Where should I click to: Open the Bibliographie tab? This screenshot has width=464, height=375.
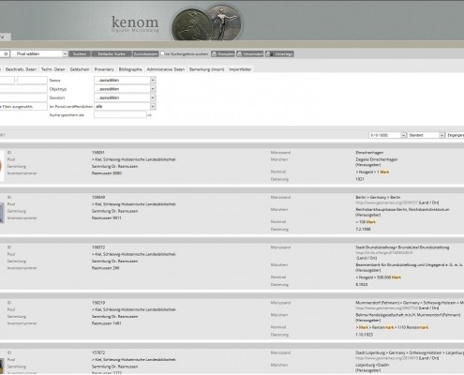(130, 69)
